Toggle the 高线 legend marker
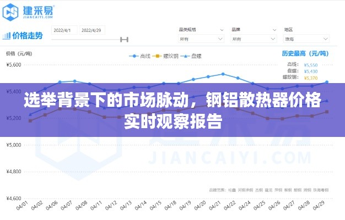This screenshot has width=345, height=220. (x=133, y=56)
